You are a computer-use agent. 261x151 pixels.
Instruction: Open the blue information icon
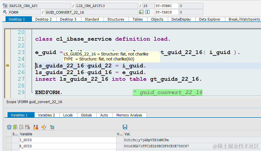point(147,12)
